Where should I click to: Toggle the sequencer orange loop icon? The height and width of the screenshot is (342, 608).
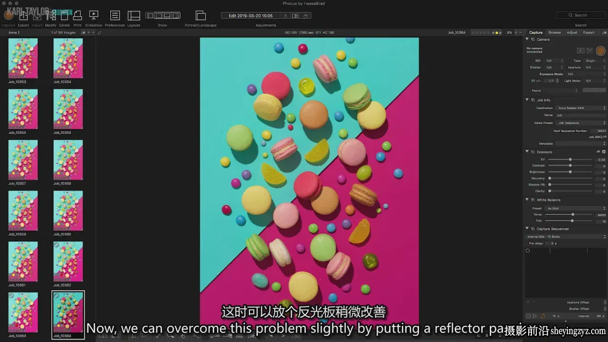pos(542,316)
